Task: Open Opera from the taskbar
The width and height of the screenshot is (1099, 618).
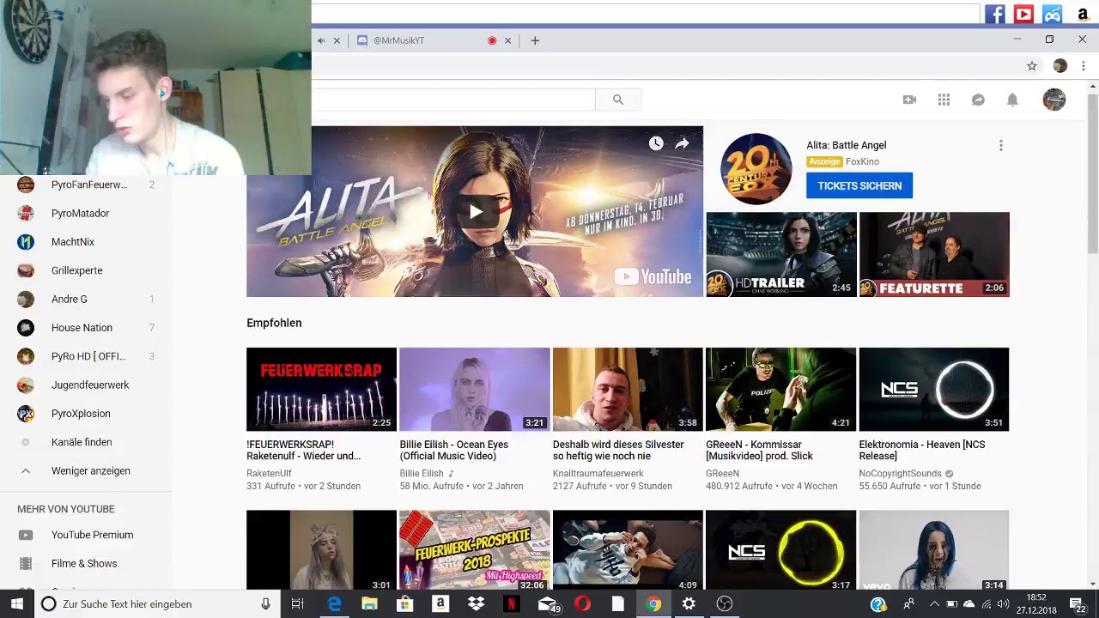Action: tap(582, 604)
